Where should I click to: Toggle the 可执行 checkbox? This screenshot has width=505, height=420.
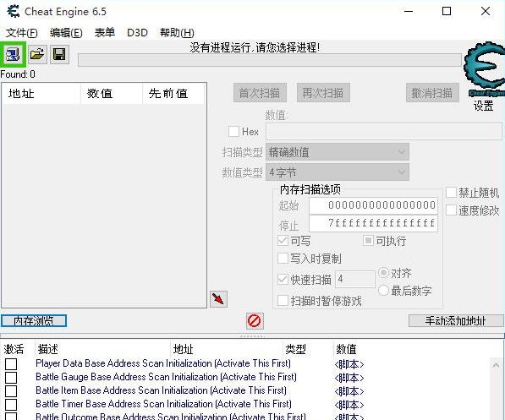click(x=368, y=240)
